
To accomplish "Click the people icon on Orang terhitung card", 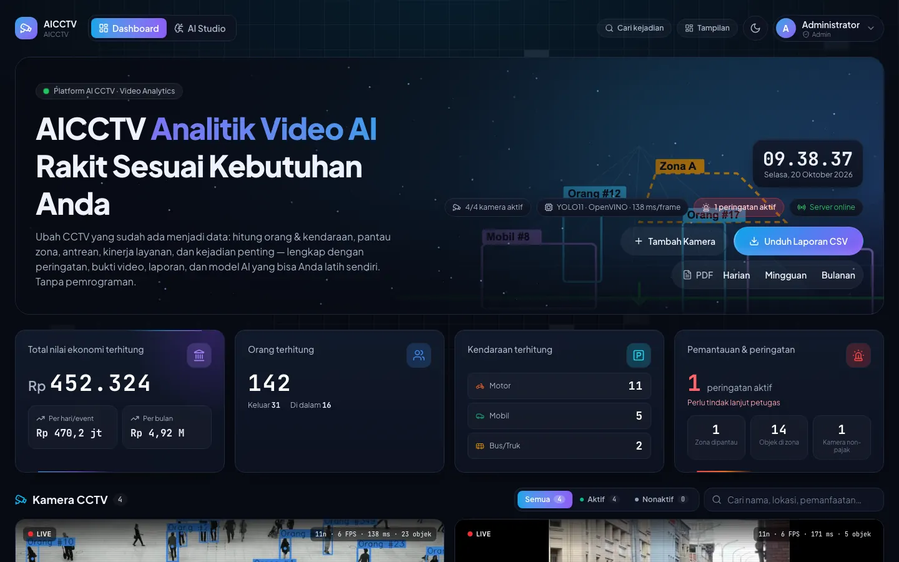I will [x=419, y=355].
